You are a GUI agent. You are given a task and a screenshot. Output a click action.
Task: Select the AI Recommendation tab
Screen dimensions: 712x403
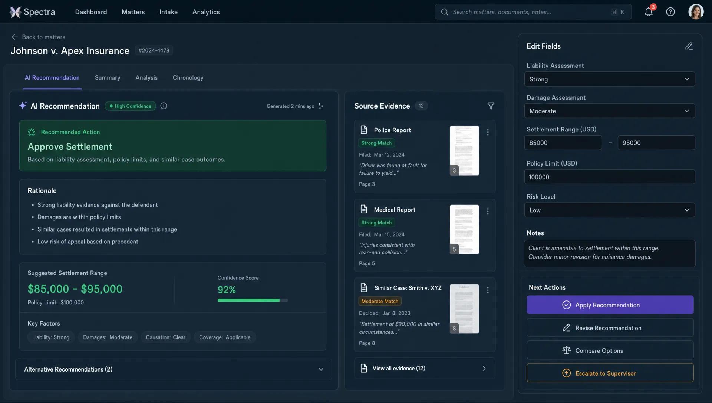coord(52,78)
